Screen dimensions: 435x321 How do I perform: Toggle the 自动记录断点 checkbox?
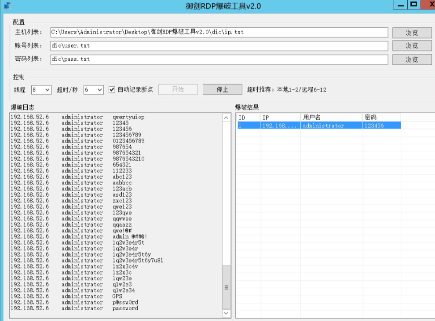112,90
